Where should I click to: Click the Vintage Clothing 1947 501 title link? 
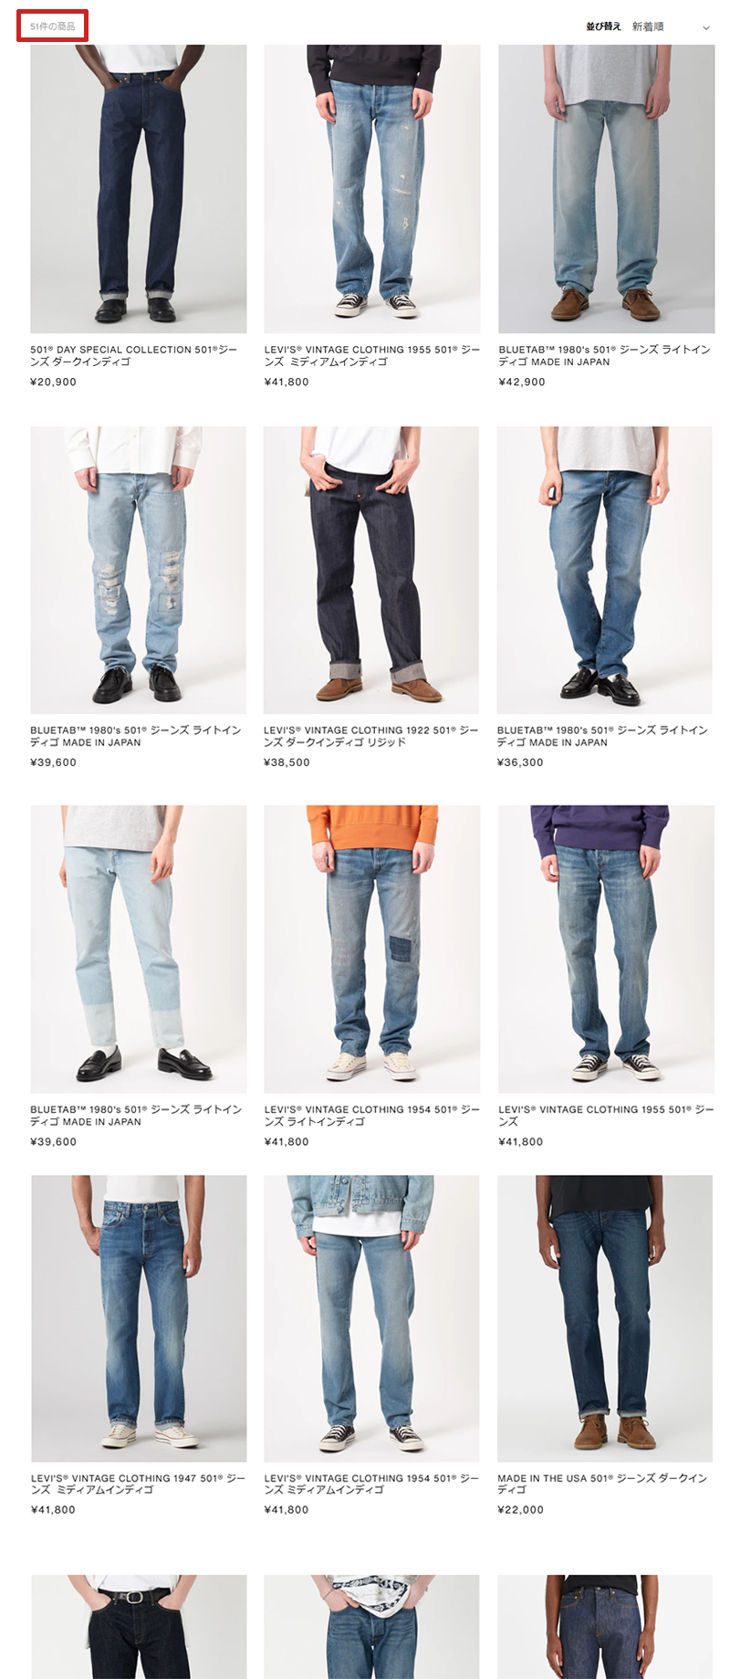(138, 1484)
